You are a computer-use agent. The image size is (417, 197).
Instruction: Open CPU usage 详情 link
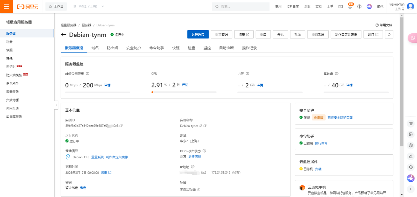coord(185,85)
